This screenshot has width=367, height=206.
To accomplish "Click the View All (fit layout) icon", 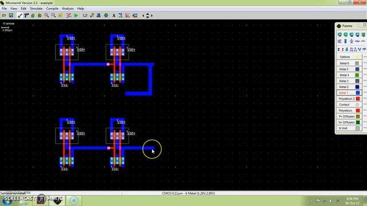I will 60,15.
